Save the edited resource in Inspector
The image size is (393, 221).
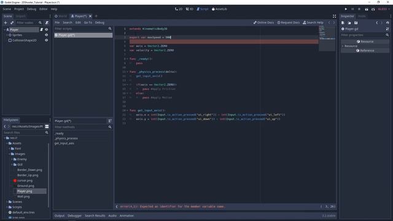pos(356,23)
